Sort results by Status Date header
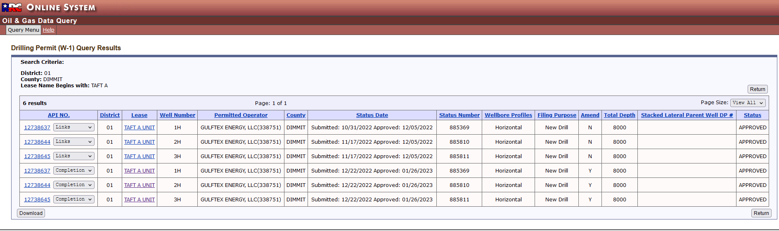The image size is (779, 231). click(372, 115)
